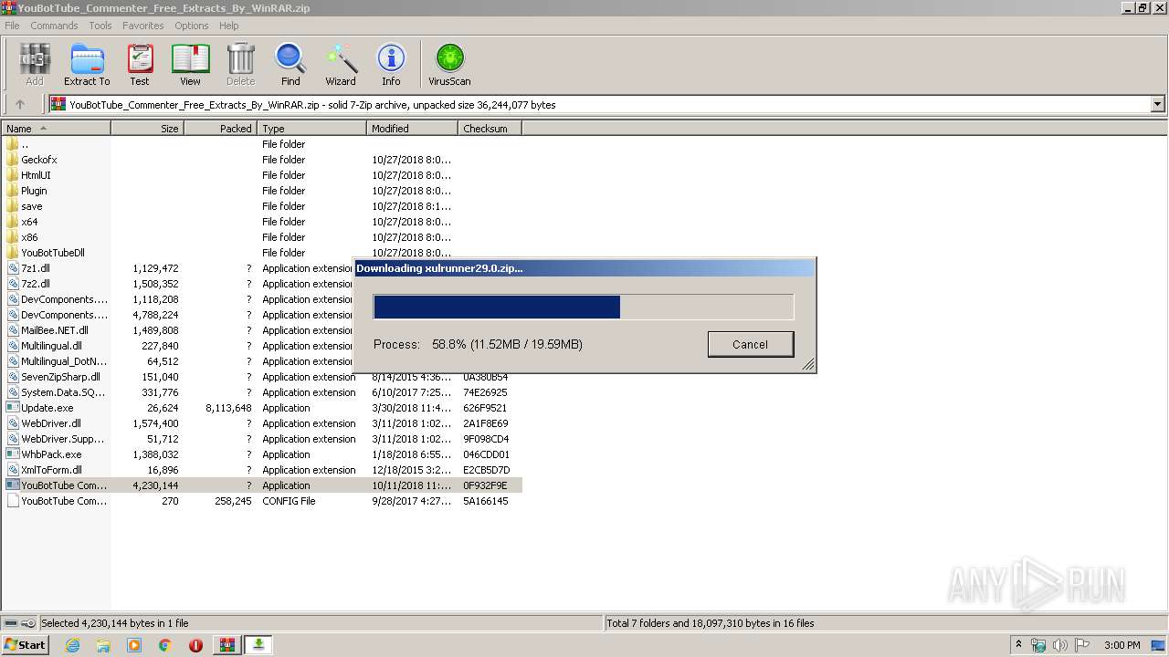
Task: Expand the archive path dropdown
Action: click(x=1157, y=104)
